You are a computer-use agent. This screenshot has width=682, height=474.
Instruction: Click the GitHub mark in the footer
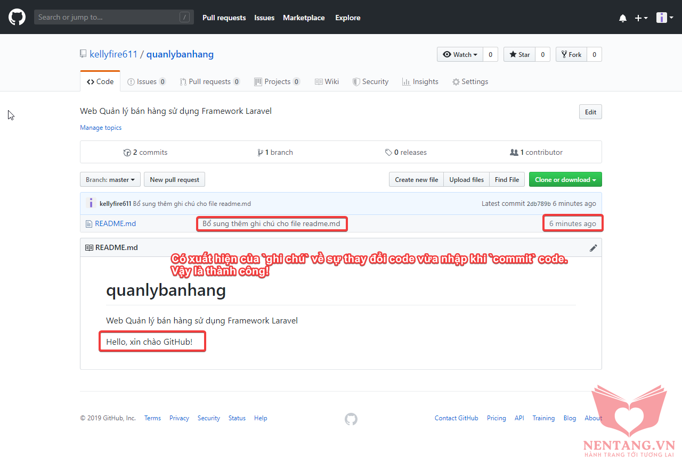351,419
